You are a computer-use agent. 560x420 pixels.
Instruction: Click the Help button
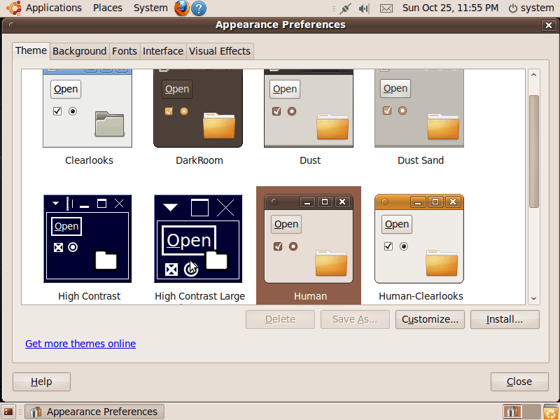41,381
